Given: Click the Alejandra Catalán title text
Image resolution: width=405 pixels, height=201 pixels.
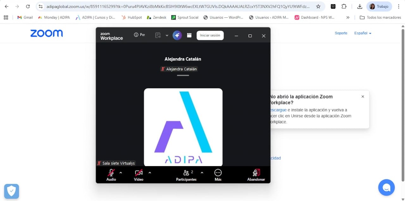Looking at the screenshot, I should (x=183, y=59).
